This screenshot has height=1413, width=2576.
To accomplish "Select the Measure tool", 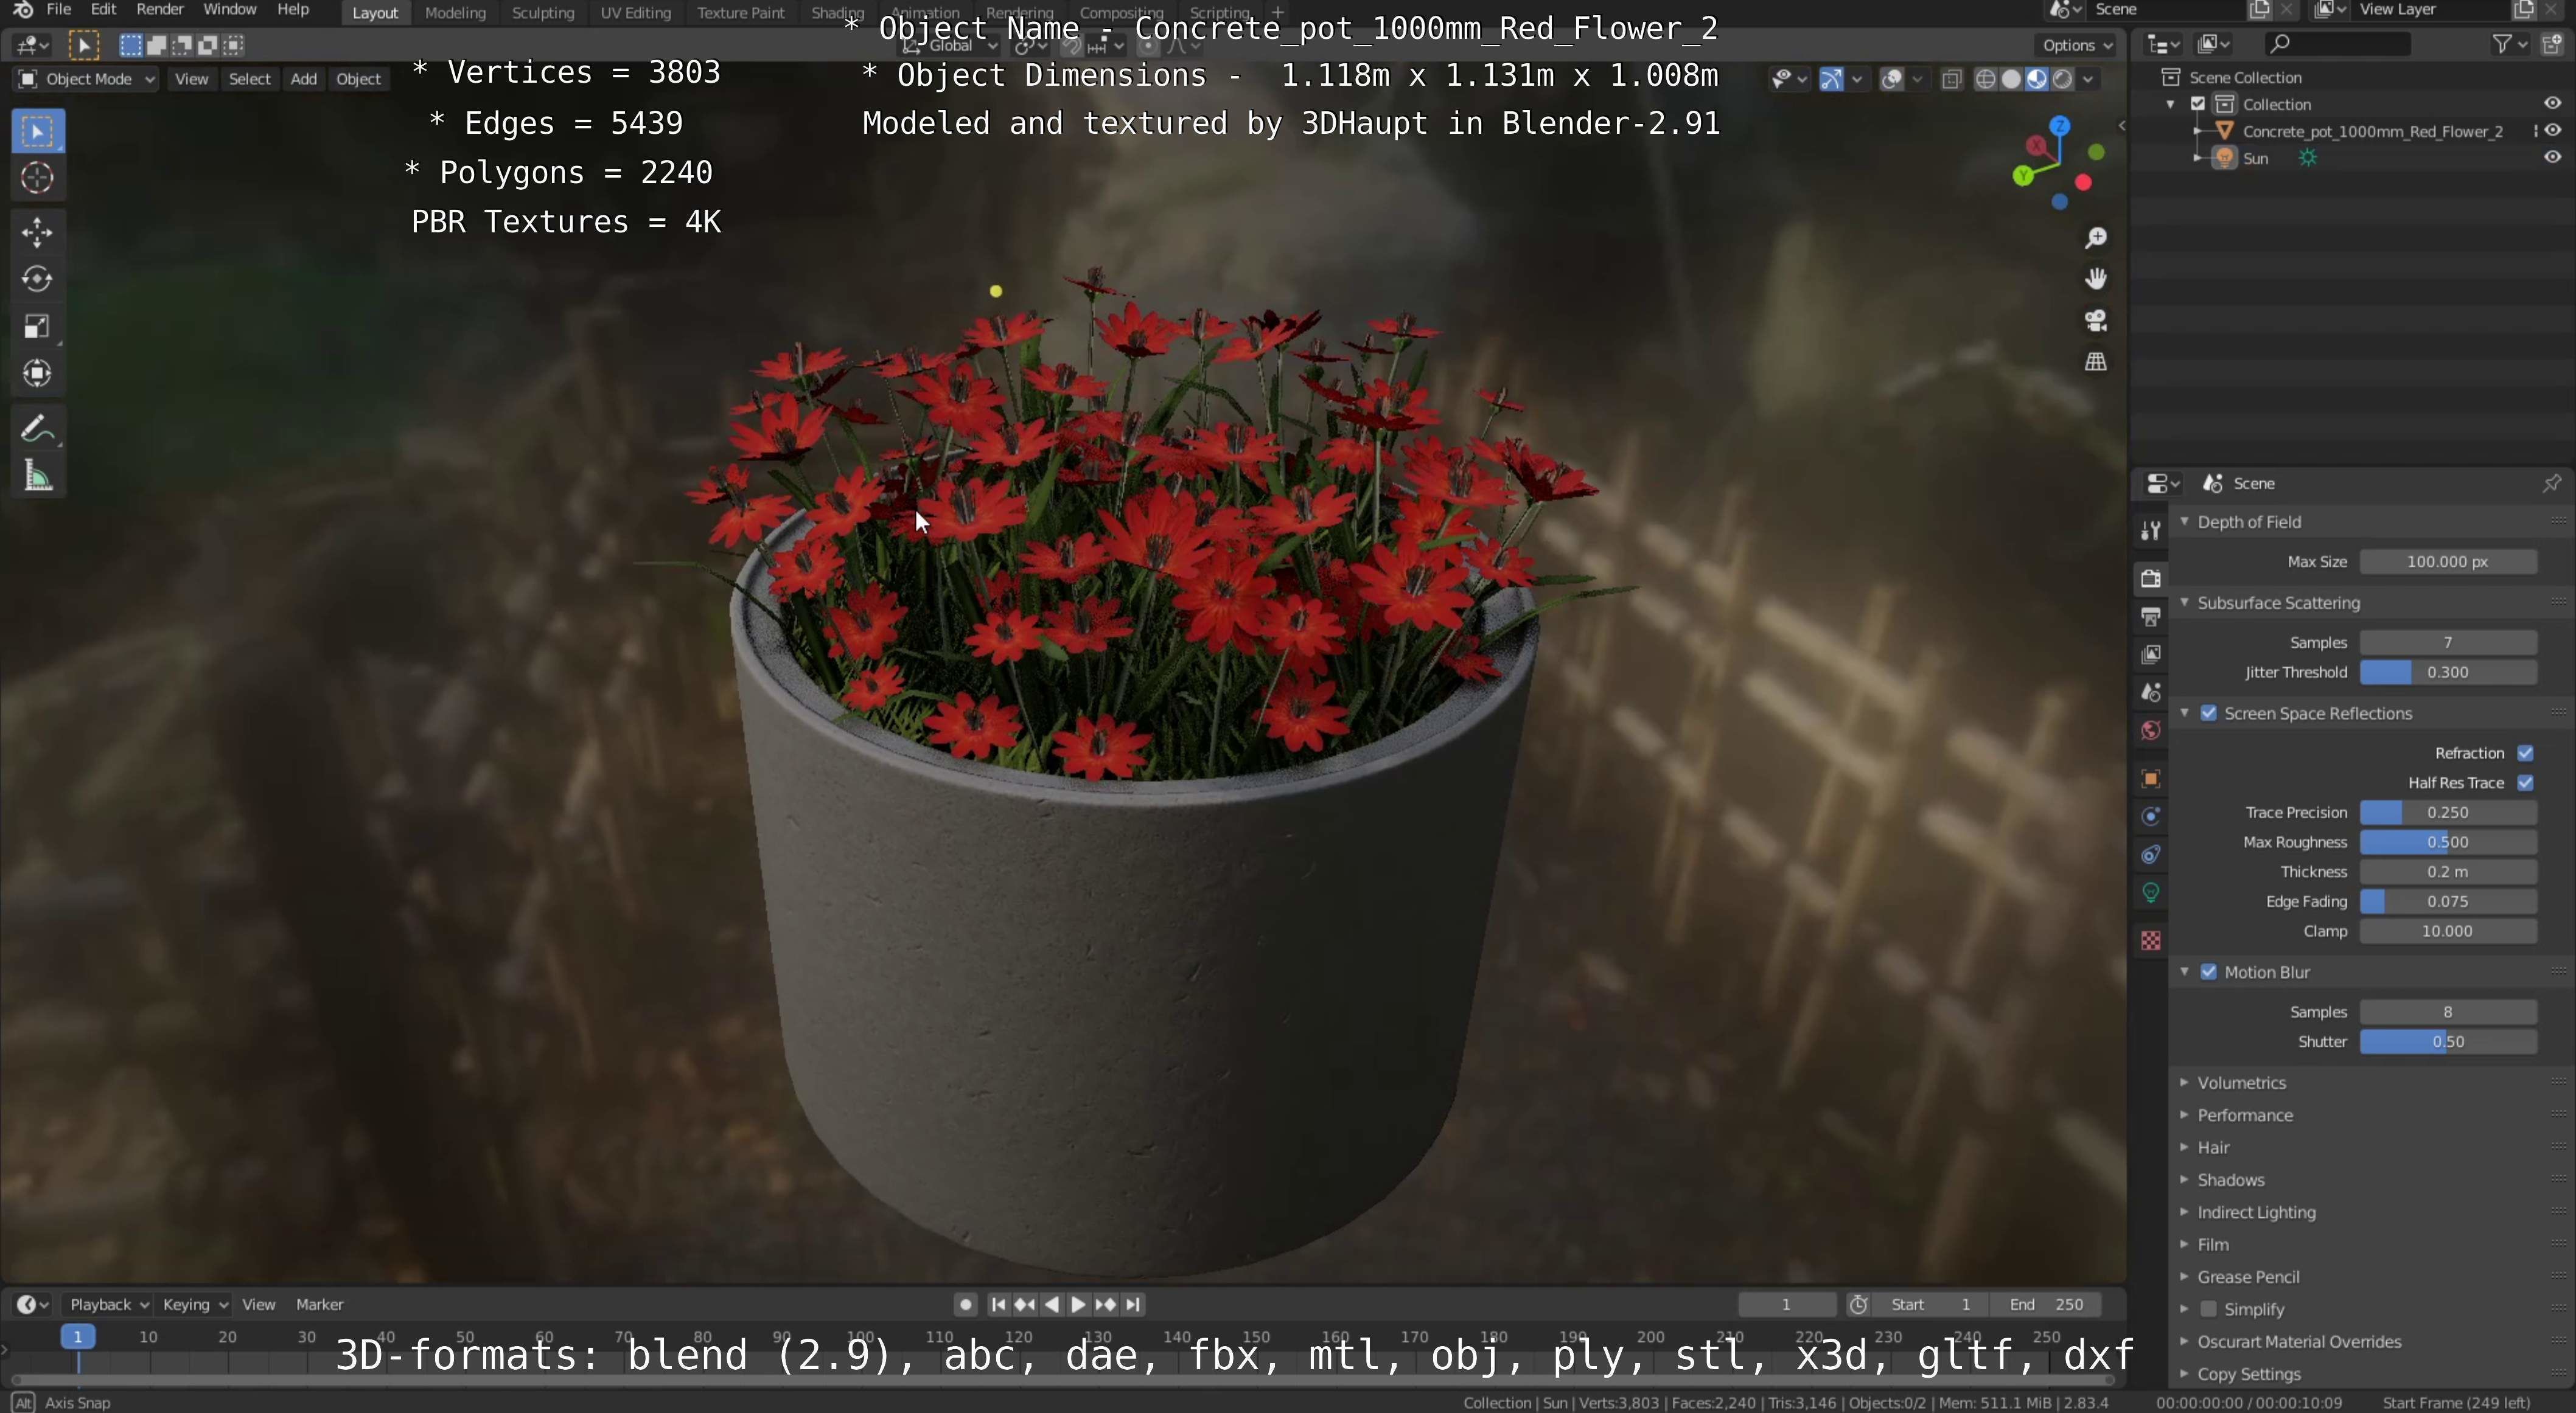I will coord(38,477).
